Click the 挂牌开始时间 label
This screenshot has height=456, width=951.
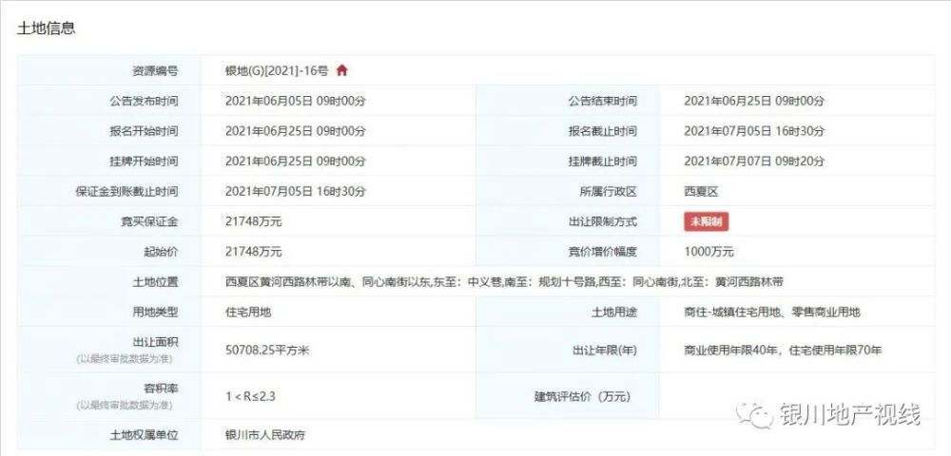coord(144,161)
